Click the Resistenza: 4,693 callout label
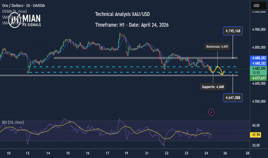The image size is (268, 158). pyautogui.click(x=217, y=47)
